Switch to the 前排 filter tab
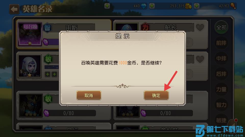Viewport: 245px width, 137px height. [221, 43]
